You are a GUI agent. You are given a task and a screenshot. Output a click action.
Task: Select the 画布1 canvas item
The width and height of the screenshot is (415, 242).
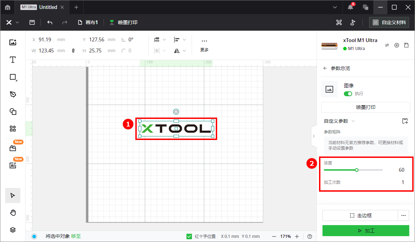click(x=88, y=22)
